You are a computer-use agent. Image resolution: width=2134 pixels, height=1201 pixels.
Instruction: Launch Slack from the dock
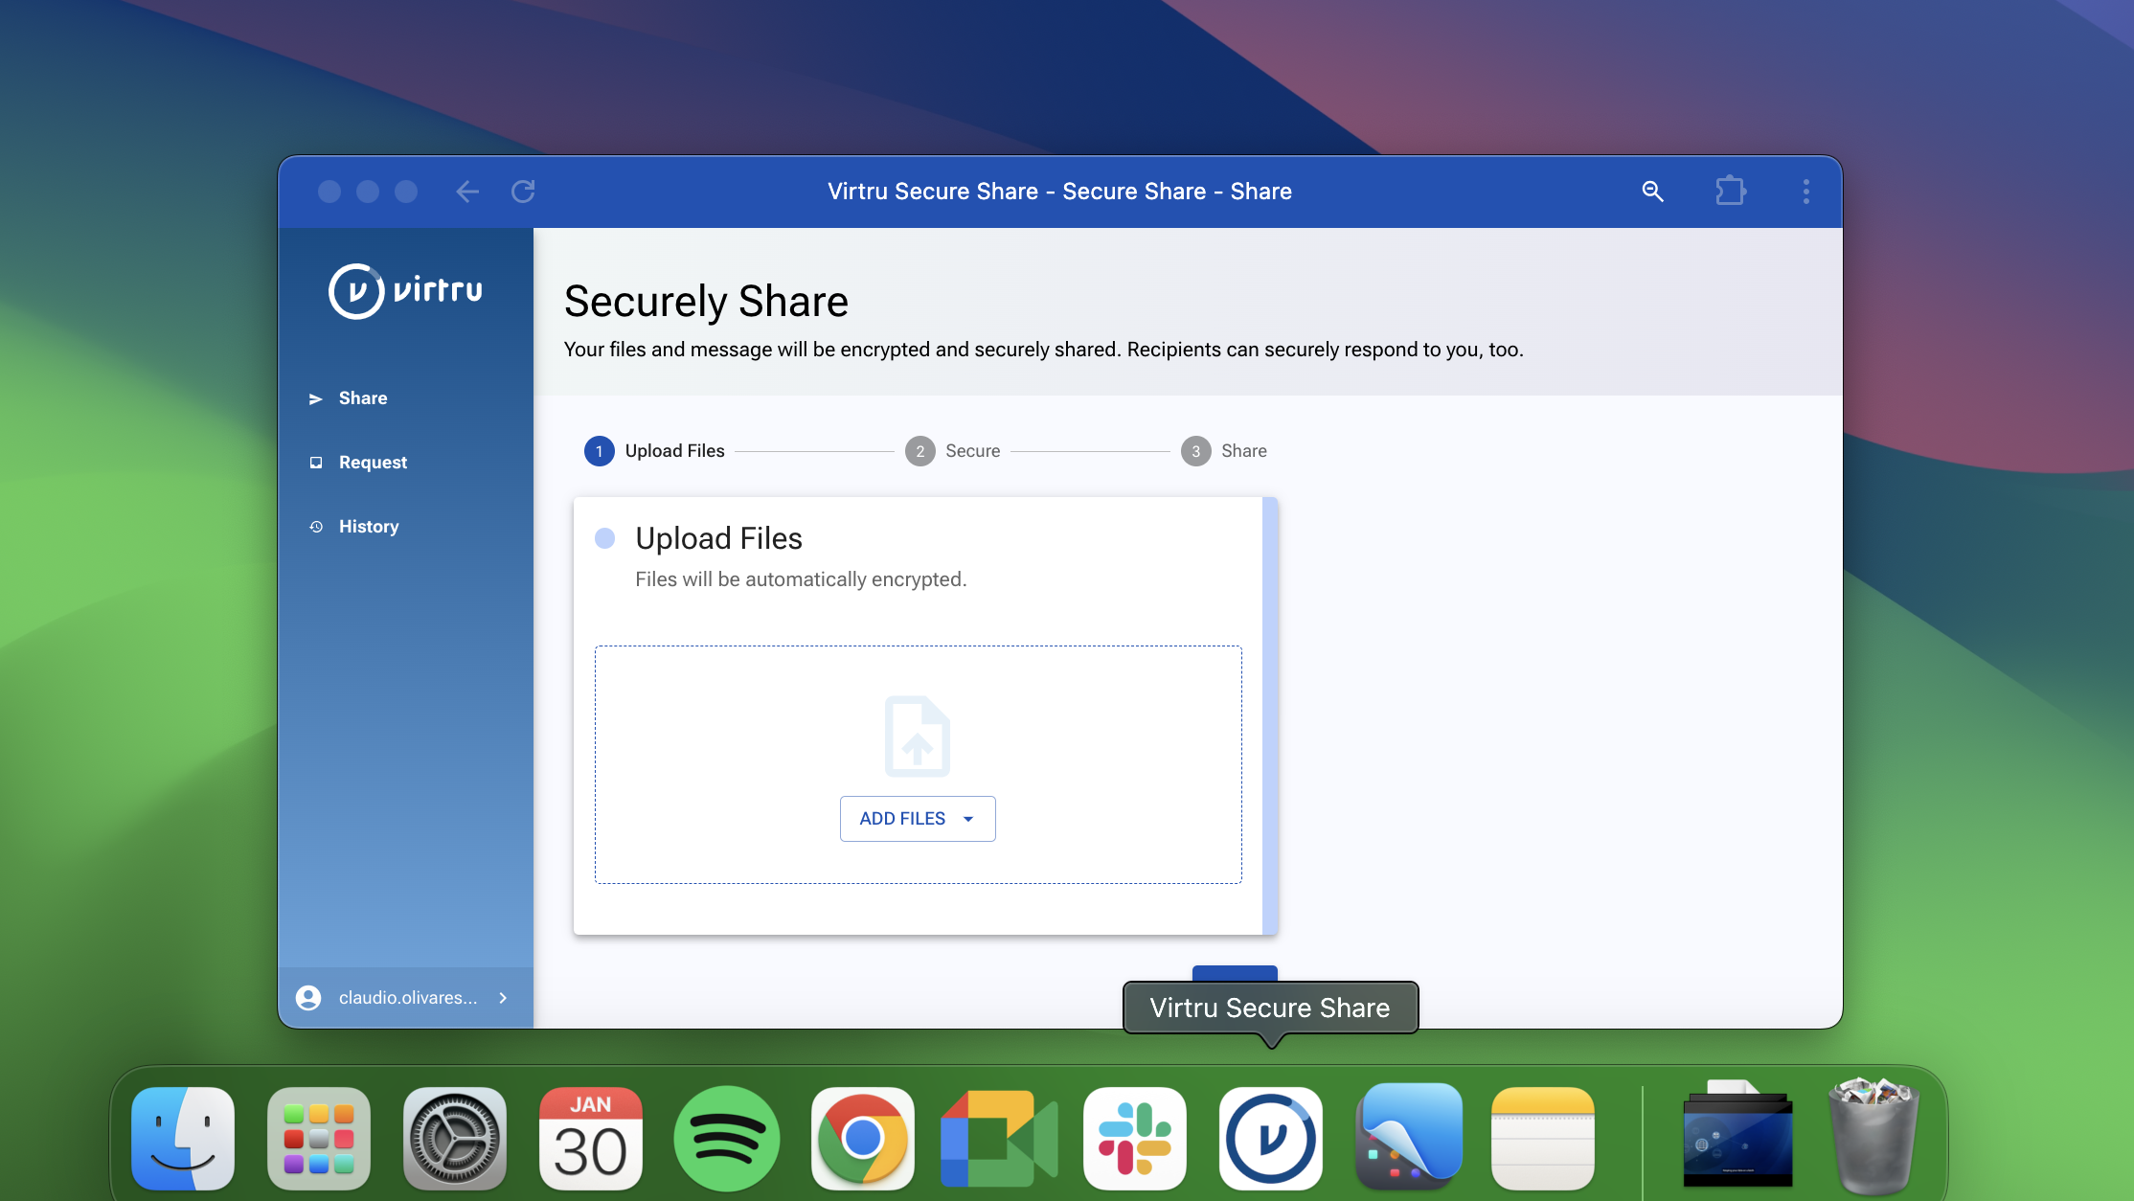[1134, 1138]
